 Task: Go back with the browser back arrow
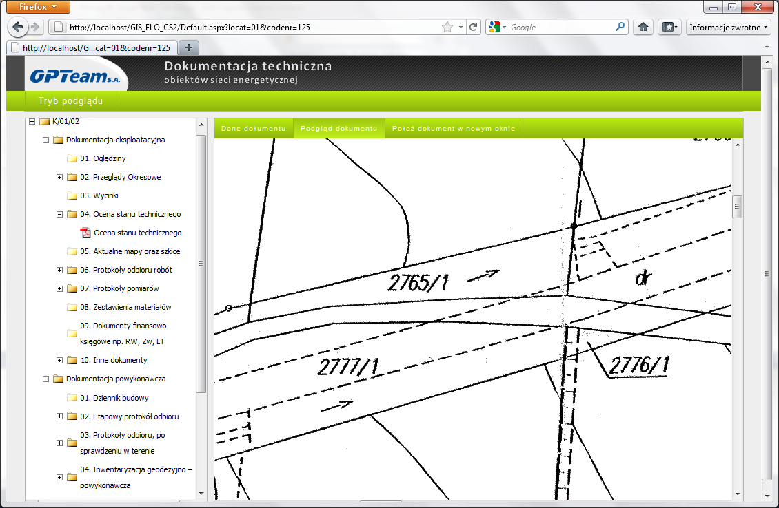18,27
